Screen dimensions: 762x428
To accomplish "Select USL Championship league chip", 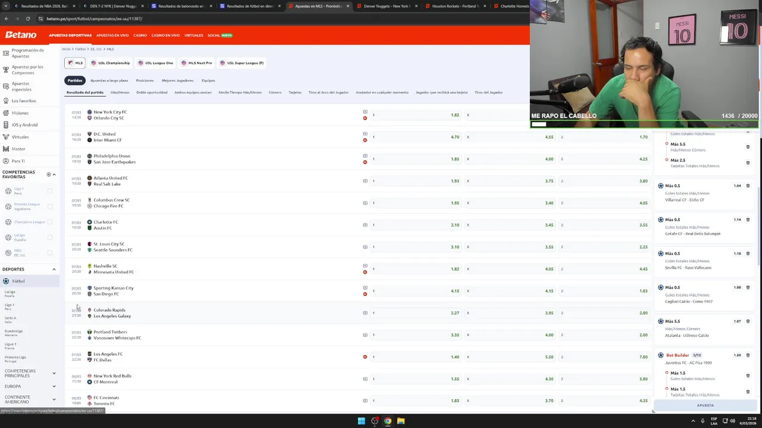I will pos(110,63).
